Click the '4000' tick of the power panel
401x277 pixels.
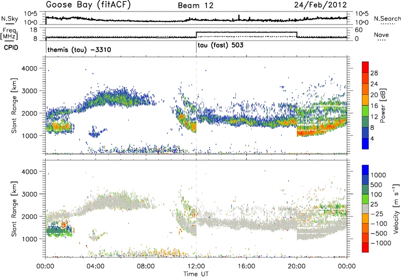pyautogui.click(x=30, y=68)
